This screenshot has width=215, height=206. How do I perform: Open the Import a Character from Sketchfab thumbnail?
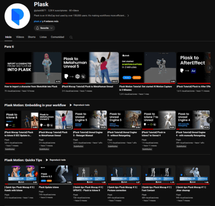coord(33,68)
